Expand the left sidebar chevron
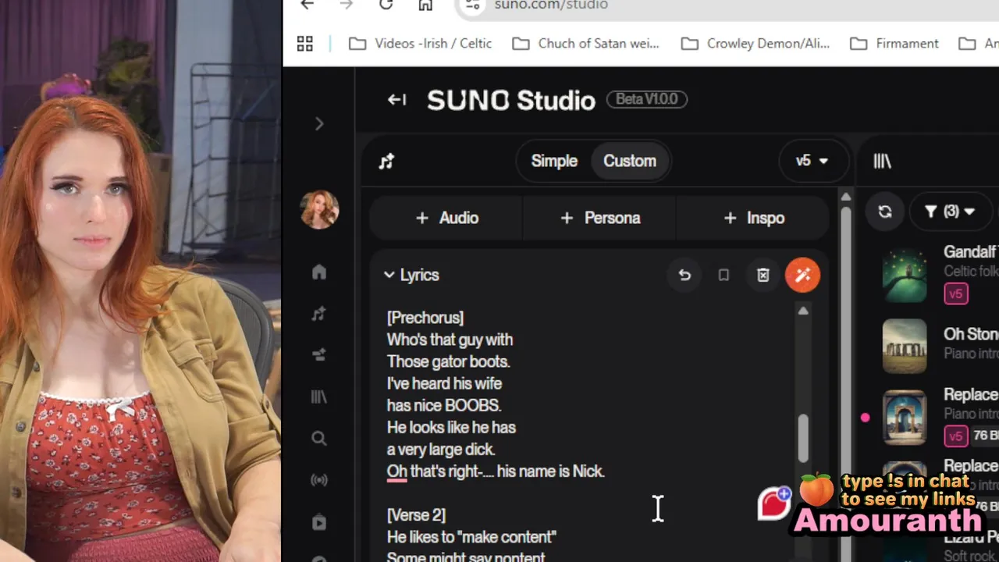 318,124
